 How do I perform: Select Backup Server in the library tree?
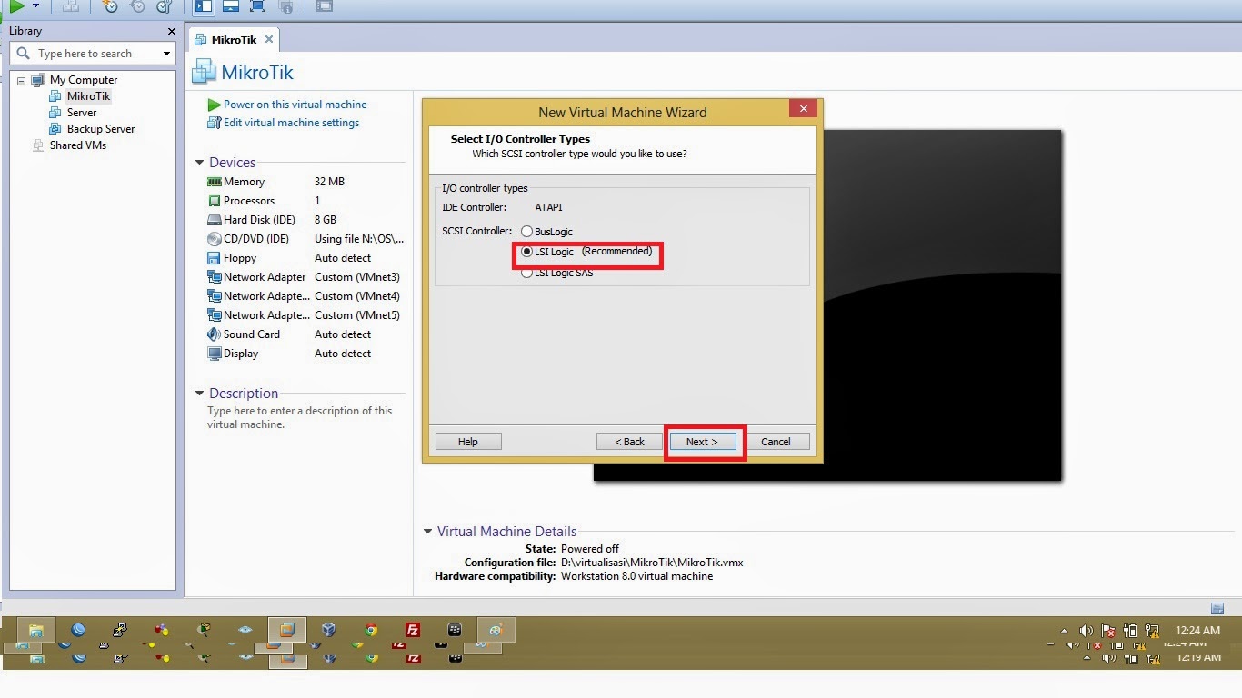point(101,129)
